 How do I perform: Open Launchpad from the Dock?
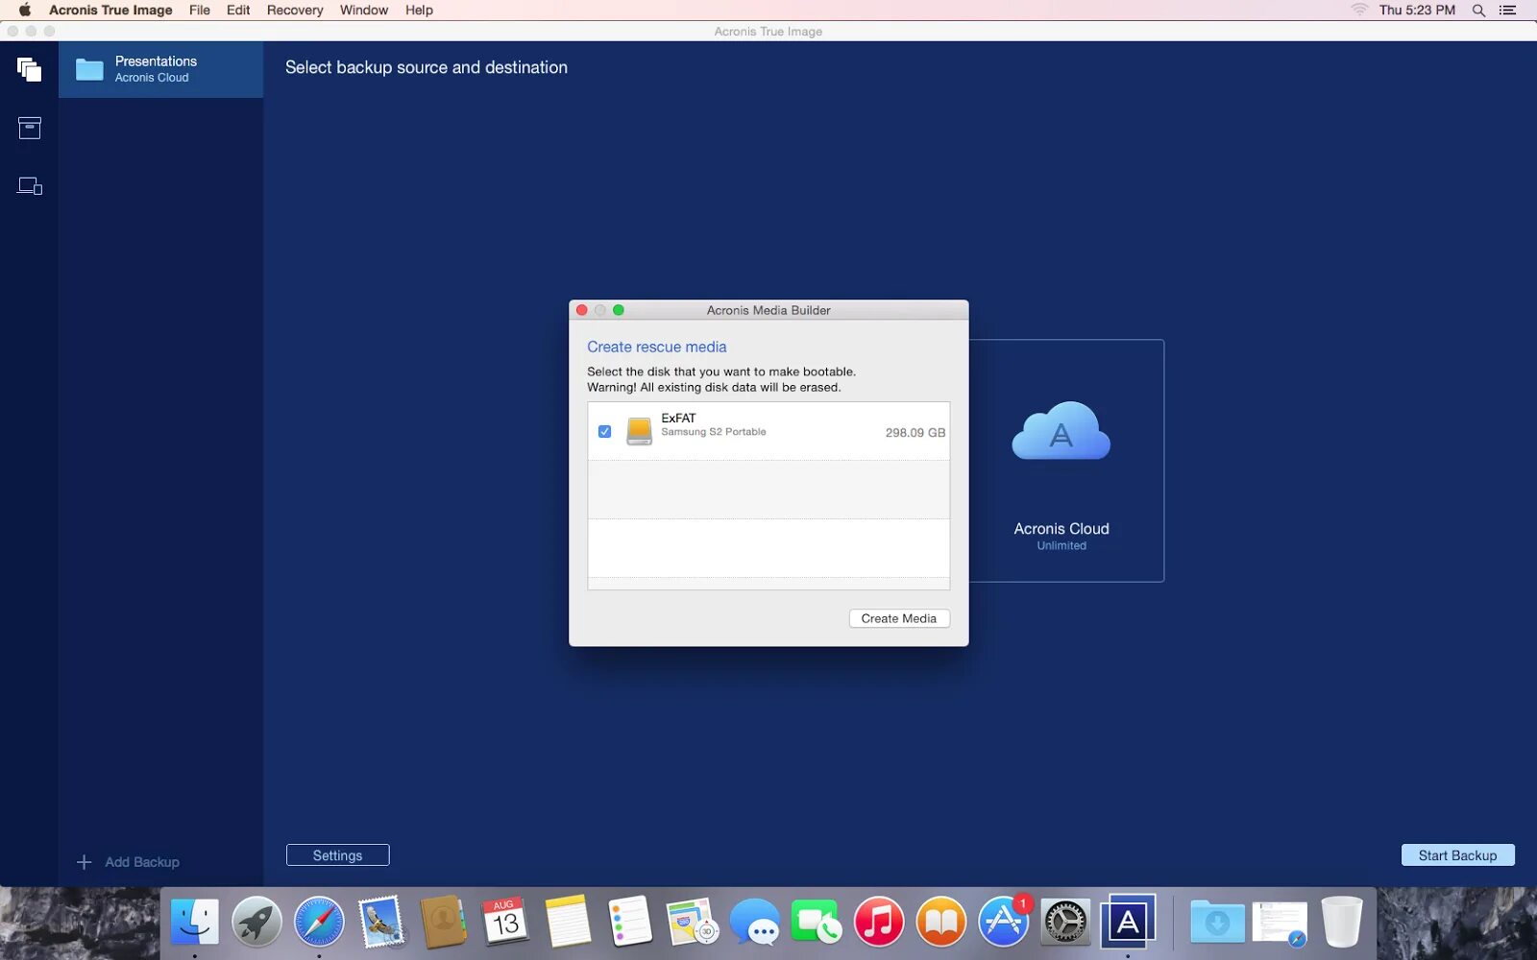pos(256,923)
